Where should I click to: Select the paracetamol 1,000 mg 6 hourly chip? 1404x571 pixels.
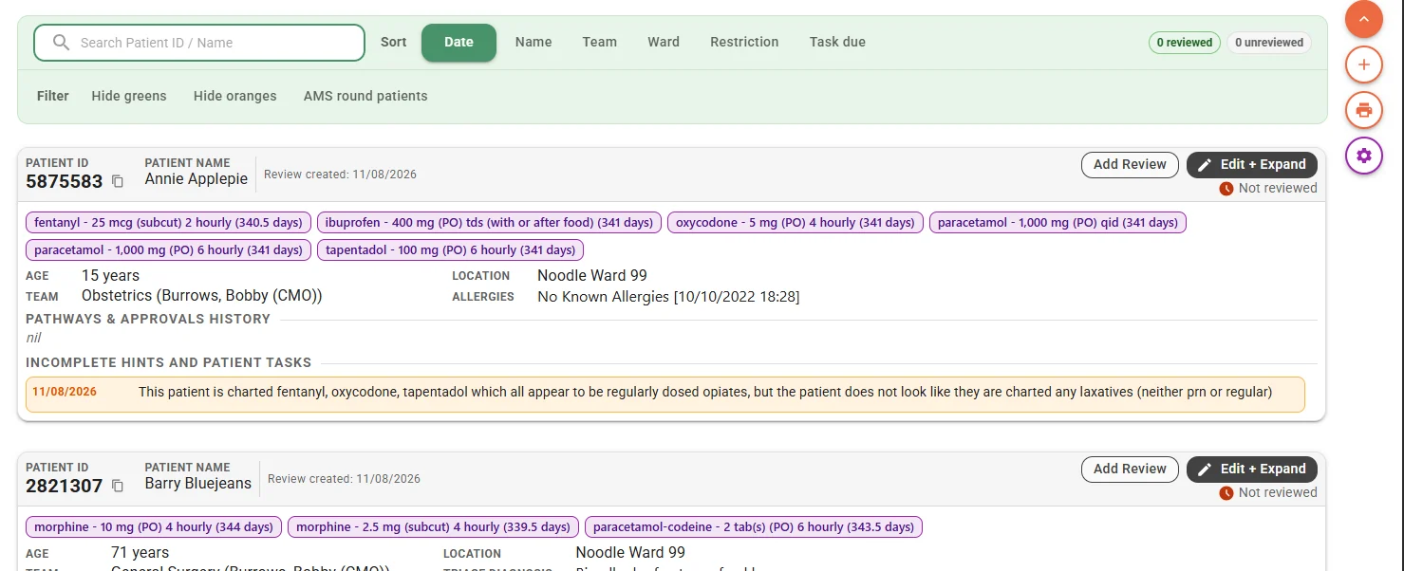[x=168, y=250]
